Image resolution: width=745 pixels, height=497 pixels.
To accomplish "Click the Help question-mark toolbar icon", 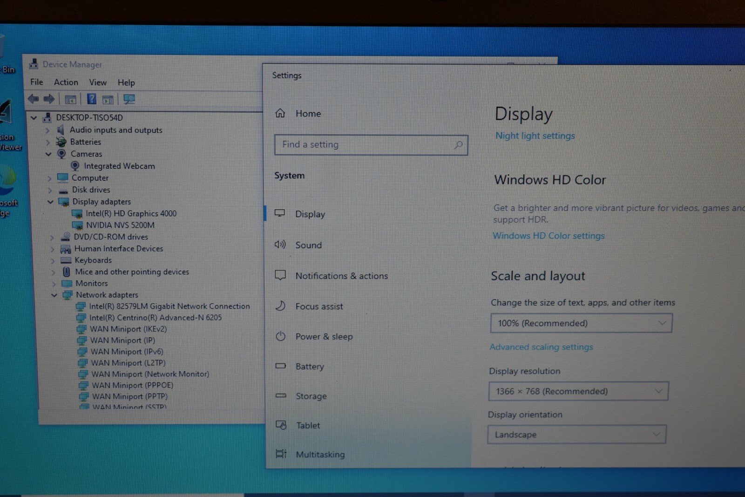I will coord(92,99).
